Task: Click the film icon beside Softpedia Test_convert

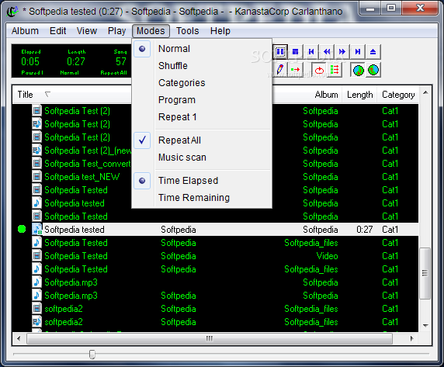Action: click(x=36, y=164)
